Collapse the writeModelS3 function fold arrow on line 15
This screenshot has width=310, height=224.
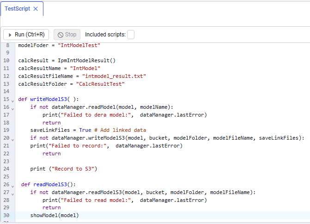pyautogui.click(x=12, y=101)
